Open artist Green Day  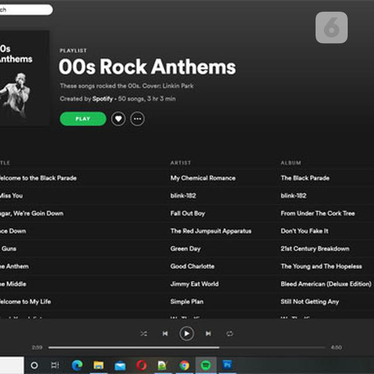[x=185, y=248]
